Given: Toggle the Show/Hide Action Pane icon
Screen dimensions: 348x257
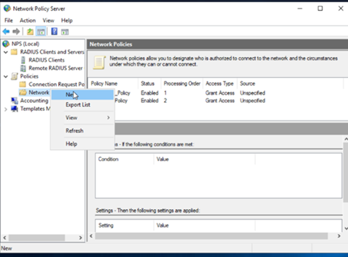Looking at the screenshot, I should (65, 32).
